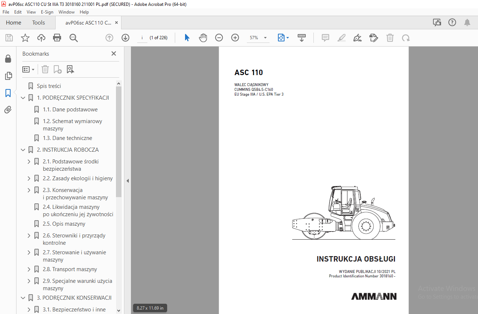
Task: Add a sticky note comment
Action: point(325,38)
